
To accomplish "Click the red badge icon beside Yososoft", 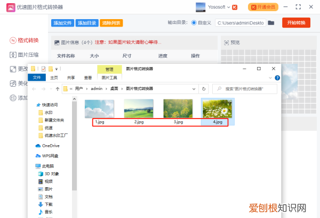I will tap(235, 7).
